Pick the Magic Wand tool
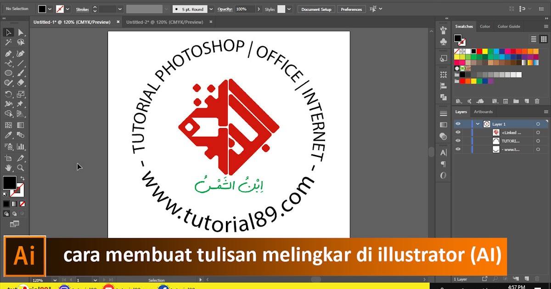The height and width of the screenshot is (289, 551). (8, 41)
